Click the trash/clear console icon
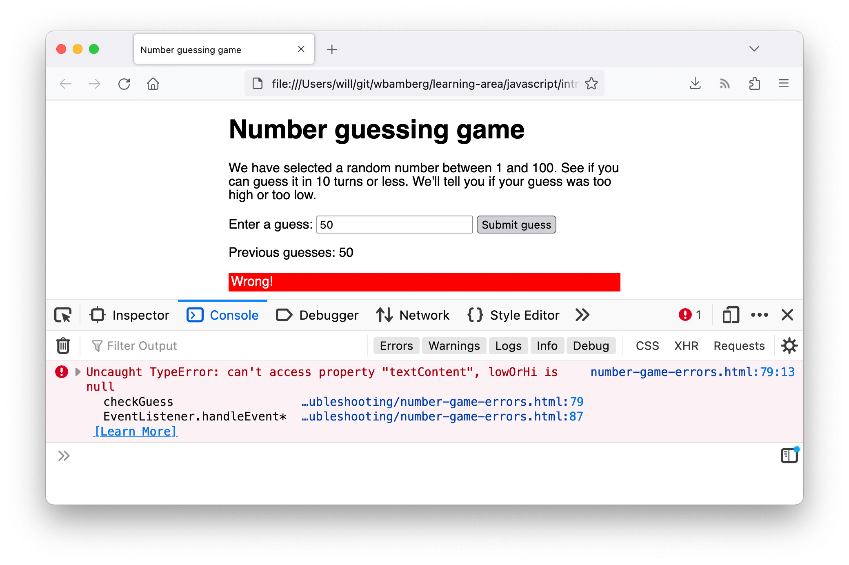849x565 pixels. point(63,345)
